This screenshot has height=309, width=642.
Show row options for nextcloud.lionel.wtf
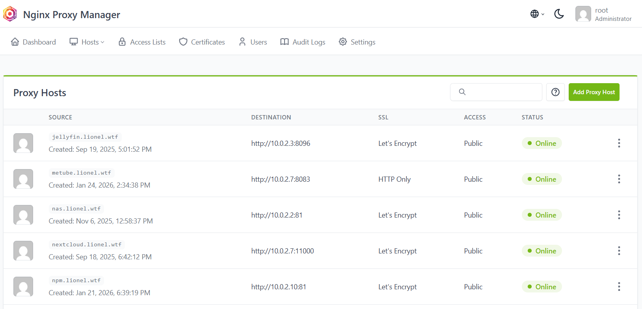point(619,251)
